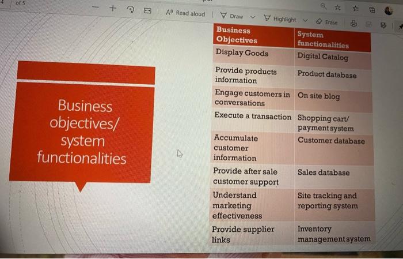Select the Draw tool
The height and width of the screenshot is (259, 403).
tap(231, 16)
